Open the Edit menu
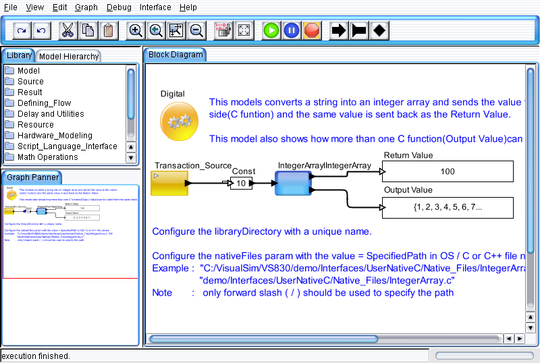 click(x=59, y=7)
